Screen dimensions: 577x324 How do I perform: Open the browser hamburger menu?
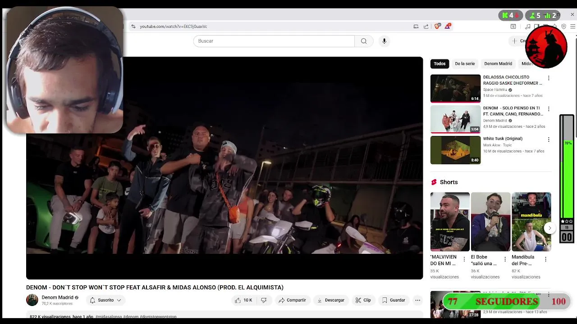[572, 27]
